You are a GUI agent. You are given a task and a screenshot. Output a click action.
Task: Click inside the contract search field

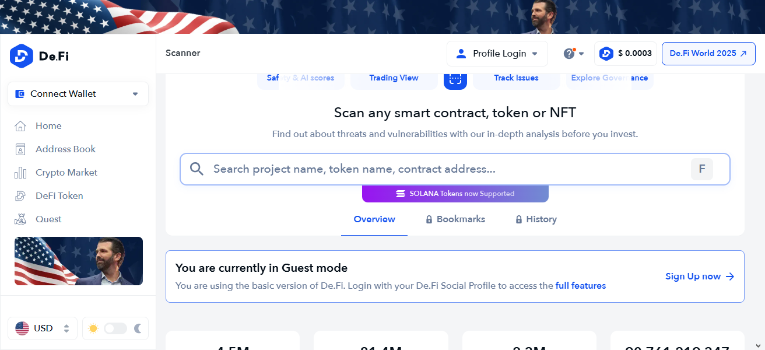408,169
